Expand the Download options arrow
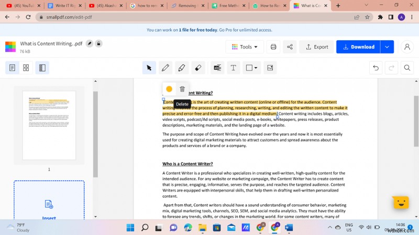Image resolution: width=419 pixels, height=235 pixels. tap(387, 47)
